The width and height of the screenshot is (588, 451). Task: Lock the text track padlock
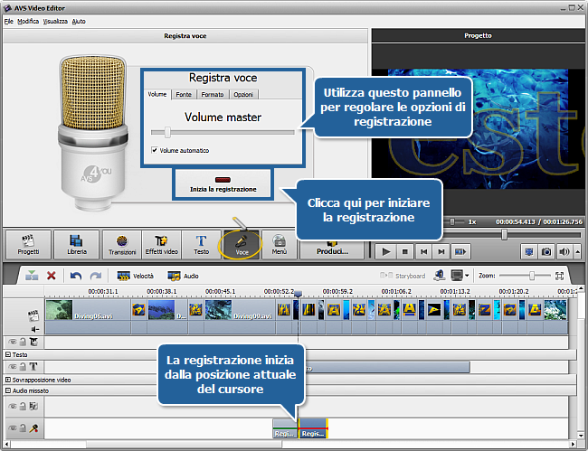click(23, 368)
